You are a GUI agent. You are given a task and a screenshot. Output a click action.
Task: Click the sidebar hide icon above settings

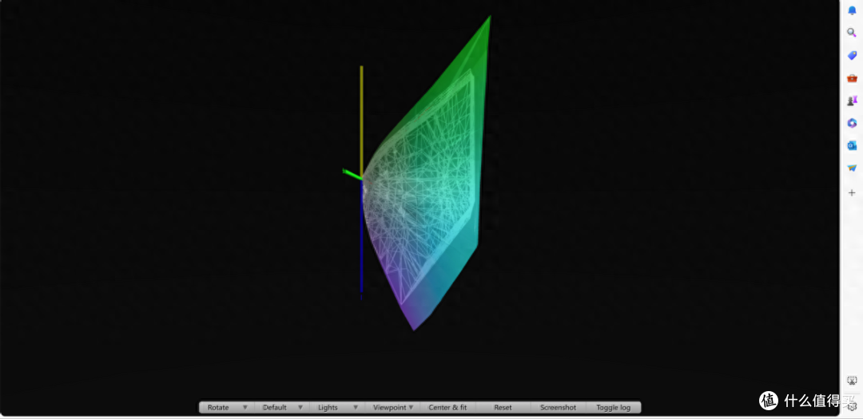pyautogui.click(x=852, y=381)
